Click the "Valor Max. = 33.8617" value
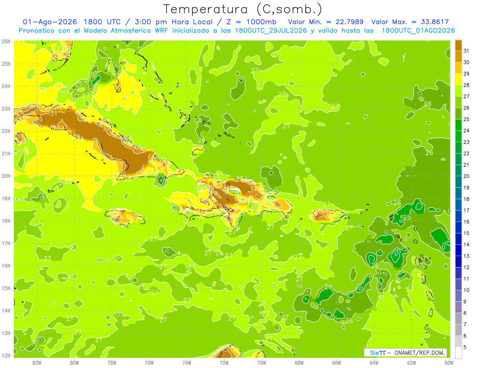 [x=410, y=22]
